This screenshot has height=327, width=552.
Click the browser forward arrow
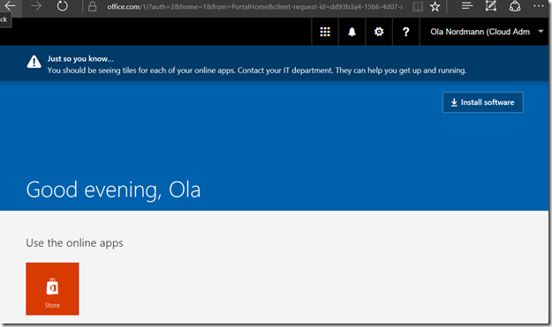(x=36, y=5)
